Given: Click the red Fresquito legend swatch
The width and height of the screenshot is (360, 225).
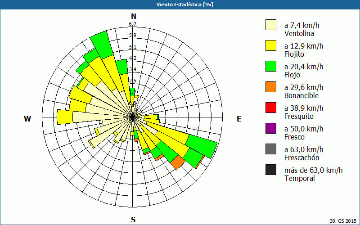Looking at the screenshot, I should coord(271,108).
